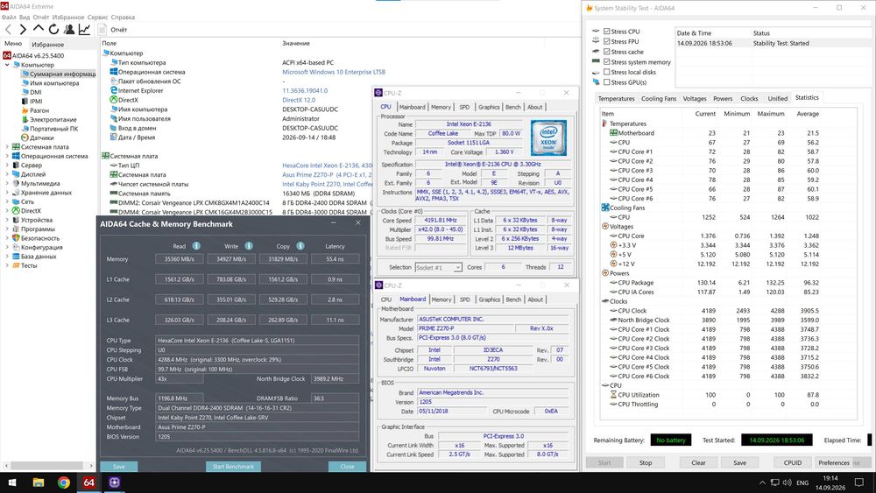
Task: Open the notification center icon on taskbar
Action: [858, 482]
